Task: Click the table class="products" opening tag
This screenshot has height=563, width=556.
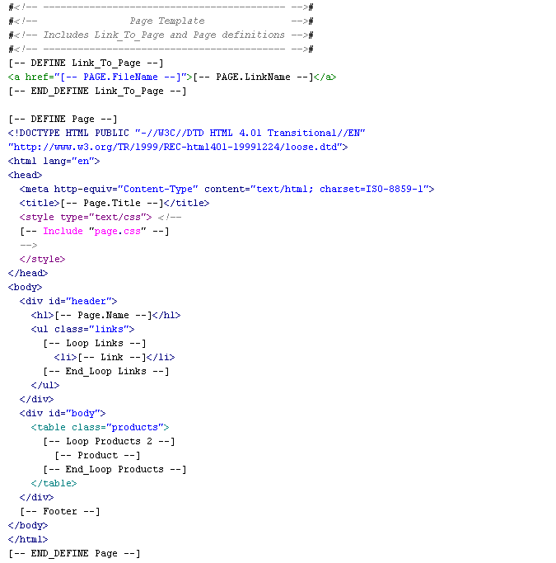Action: pos(100,427)
